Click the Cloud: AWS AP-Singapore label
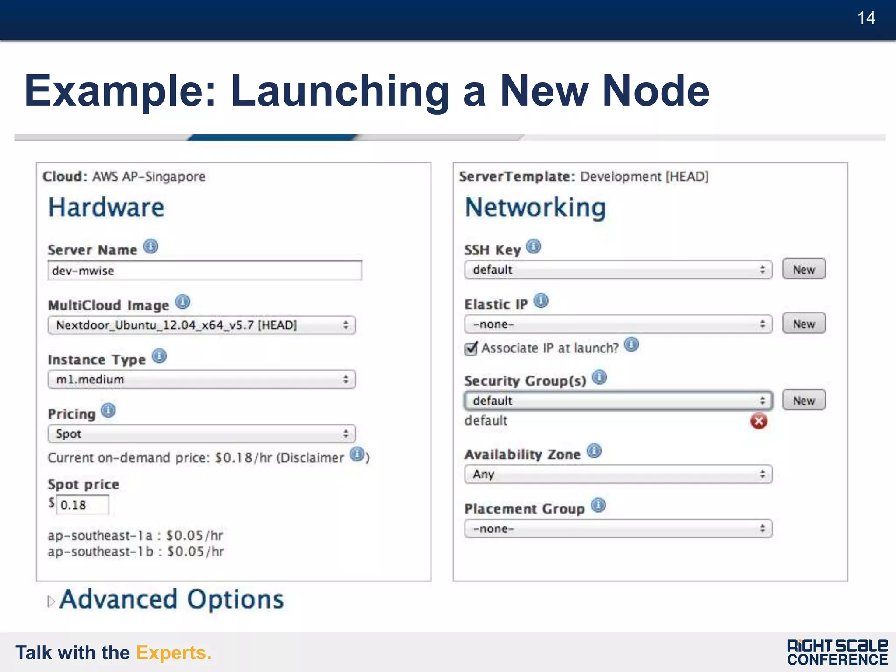Image resolution: width=896 pixels, height=672 pixels. [124, 176]
